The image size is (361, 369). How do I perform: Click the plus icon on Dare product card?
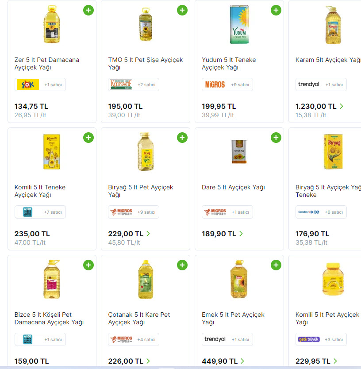pyautogui.click(x=276, y=138)
